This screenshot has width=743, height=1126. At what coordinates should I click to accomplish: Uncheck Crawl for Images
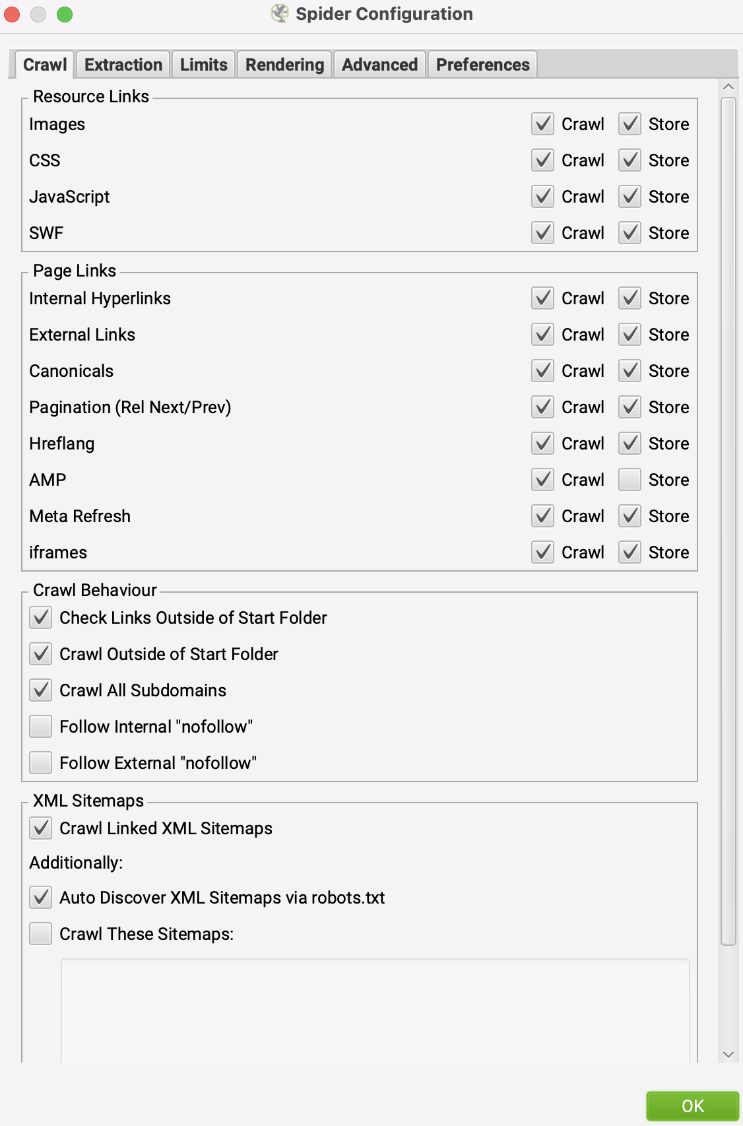pos(542,124)
